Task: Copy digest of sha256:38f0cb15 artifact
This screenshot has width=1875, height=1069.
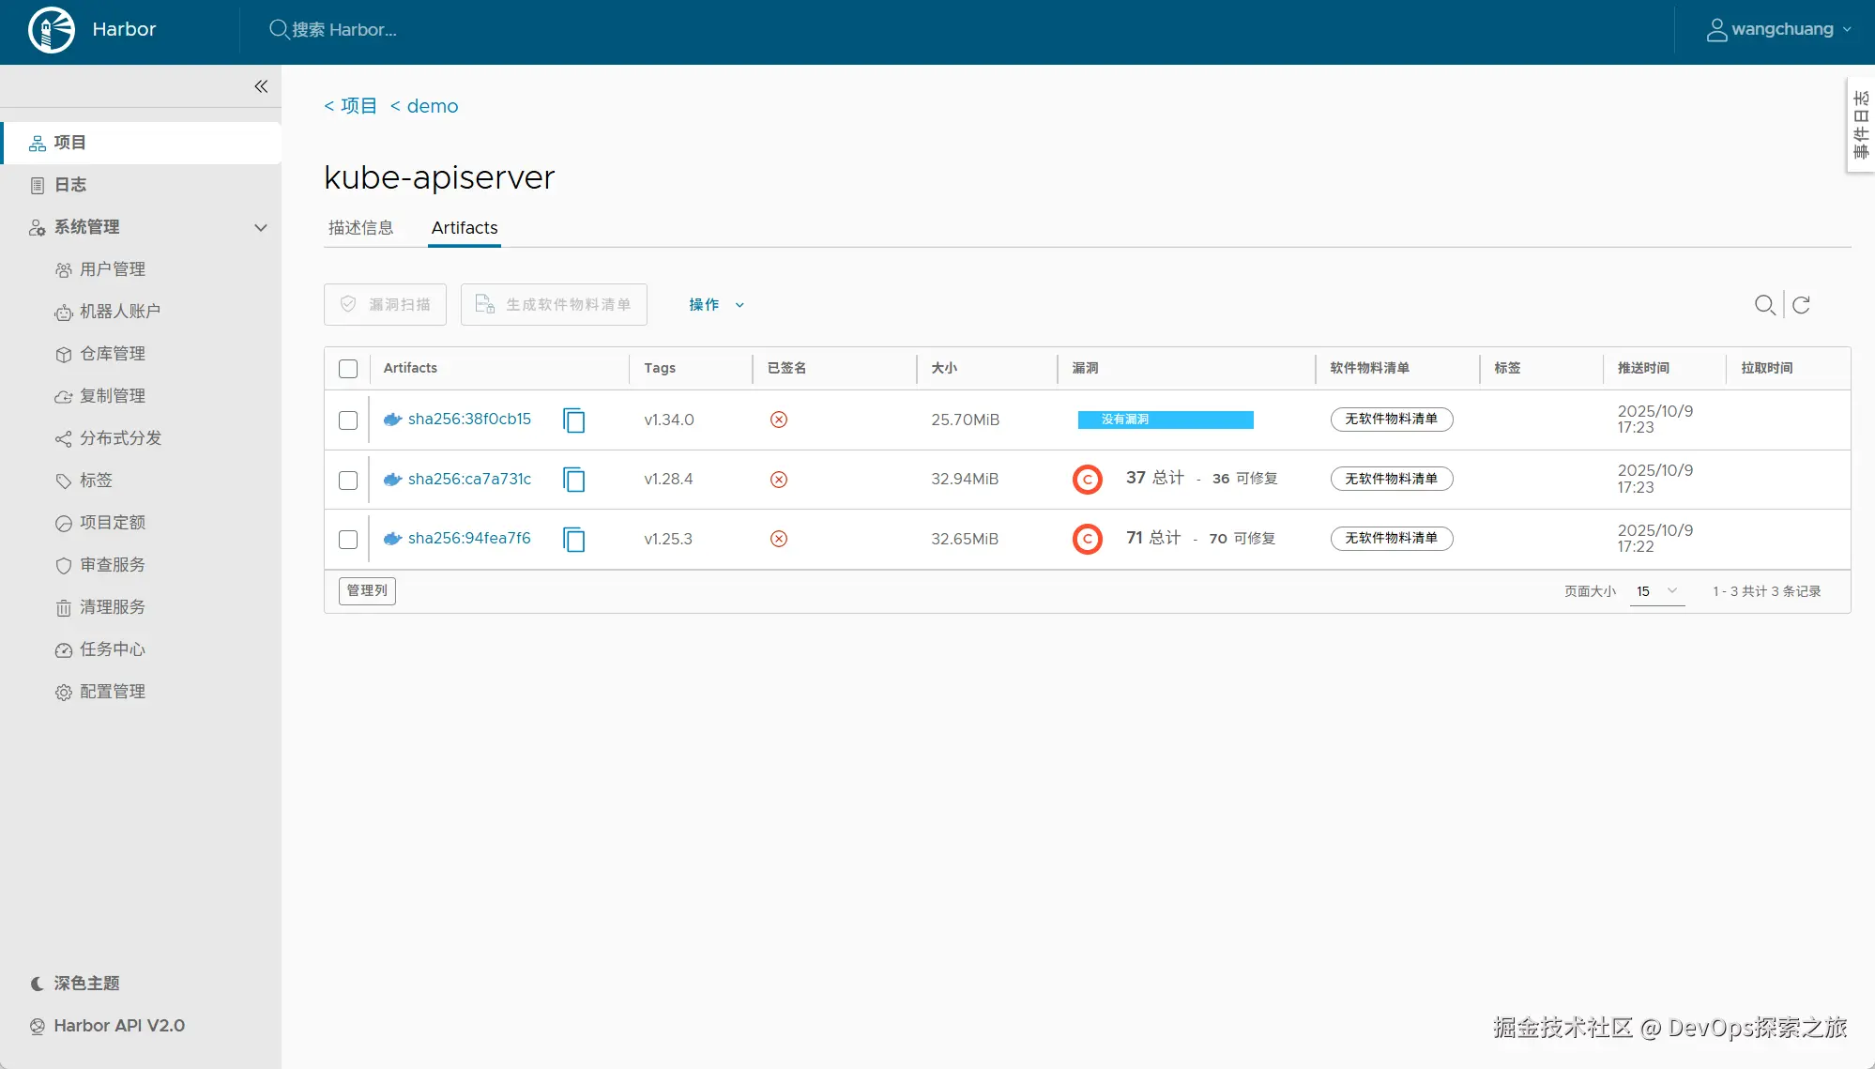Action: coord(574,420)
